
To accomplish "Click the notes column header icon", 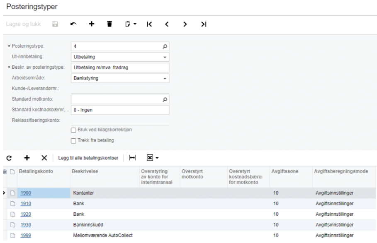I will tap(12, 172).
